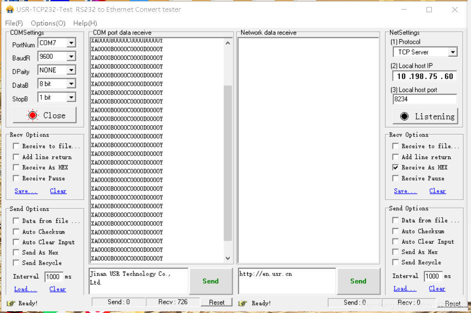Click the left Ready! status hand icon

coord(11,303)
